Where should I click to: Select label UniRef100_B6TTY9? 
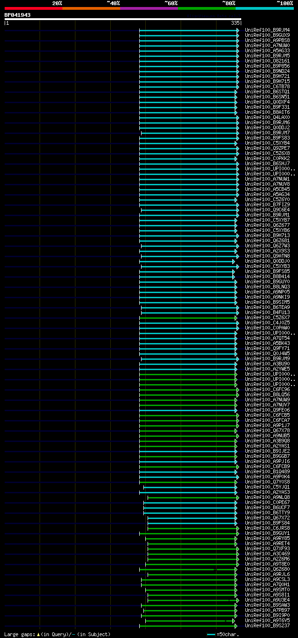pos(267,513)
